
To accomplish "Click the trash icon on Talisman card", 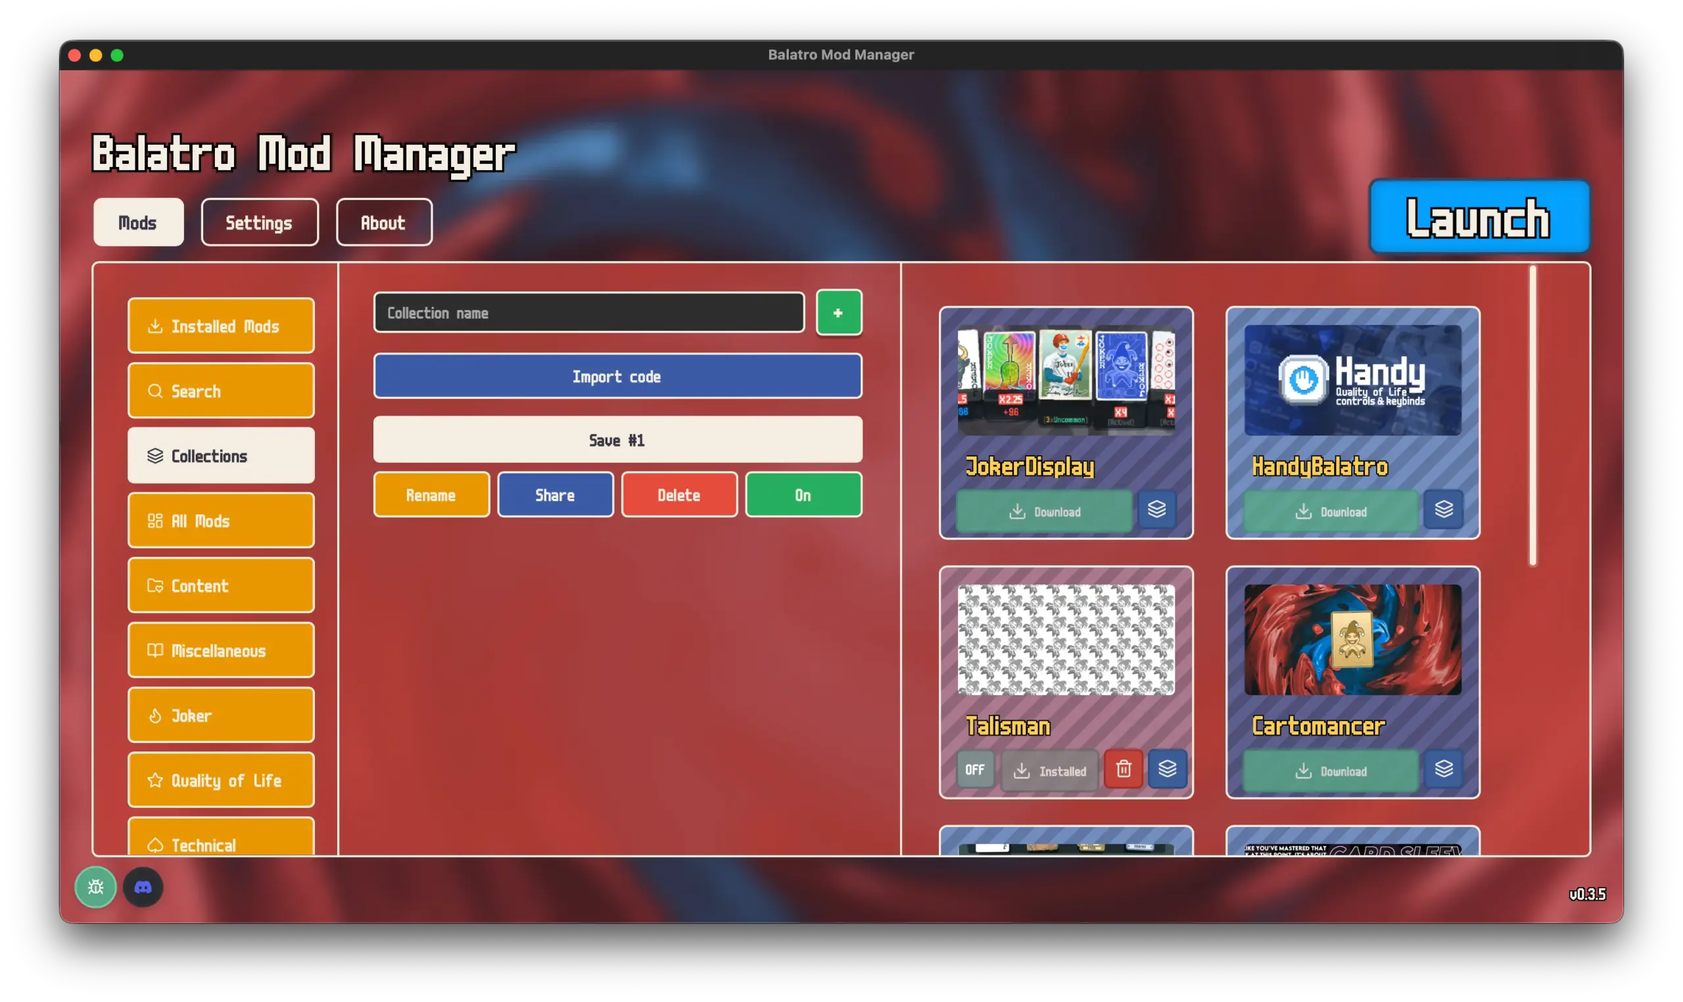I will point(1123,769).
